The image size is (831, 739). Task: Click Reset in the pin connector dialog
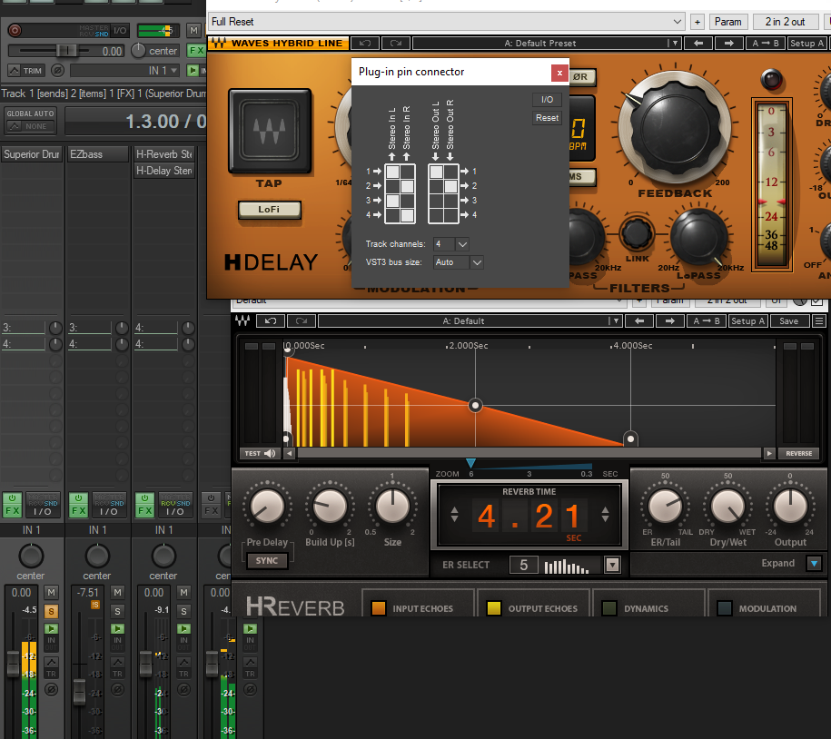click(547, 118)
